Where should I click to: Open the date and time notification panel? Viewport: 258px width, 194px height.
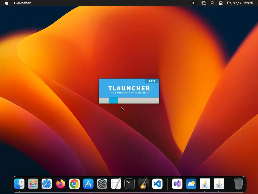pos(240,3)
